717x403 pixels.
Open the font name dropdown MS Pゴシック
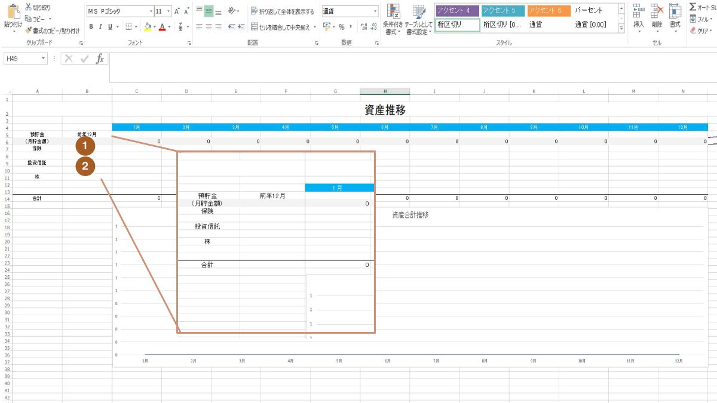(x=150, y=11)
